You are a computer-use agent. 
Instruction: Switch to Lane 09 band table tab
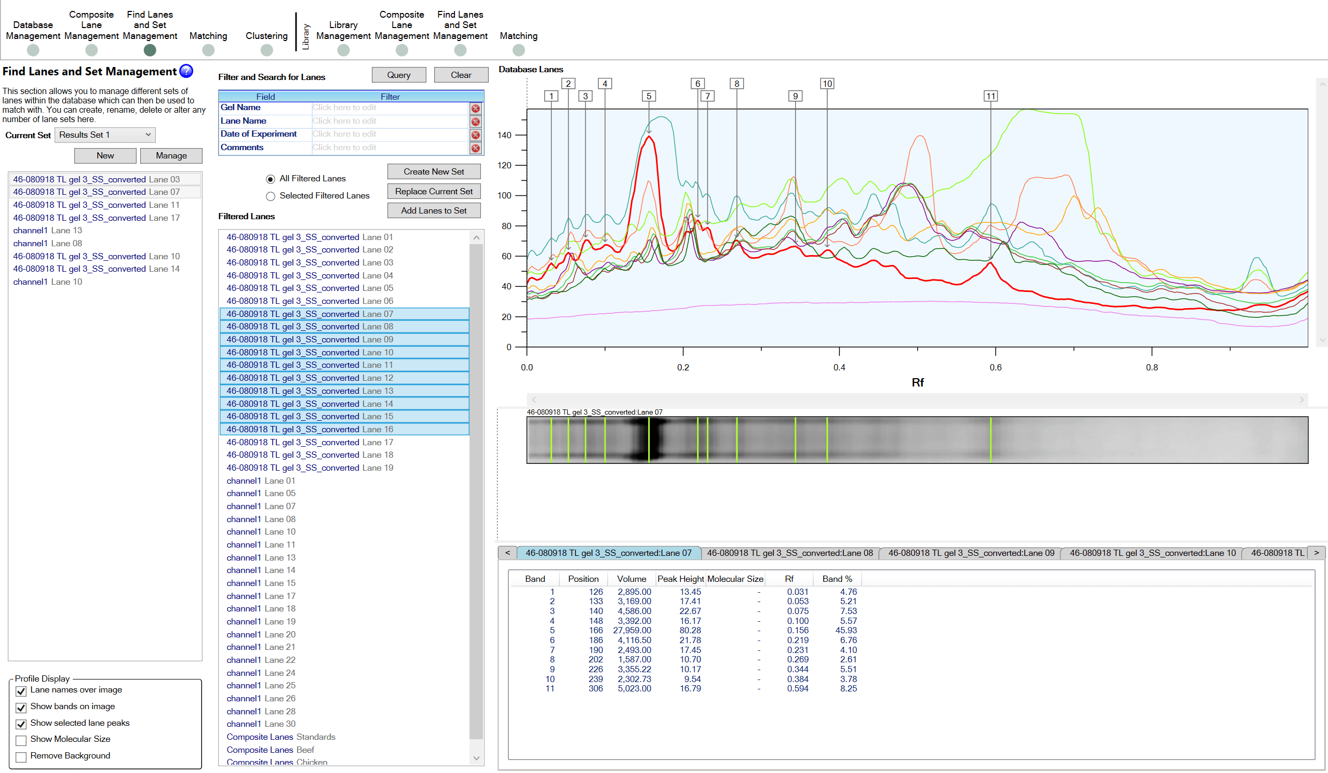(971, 553)
